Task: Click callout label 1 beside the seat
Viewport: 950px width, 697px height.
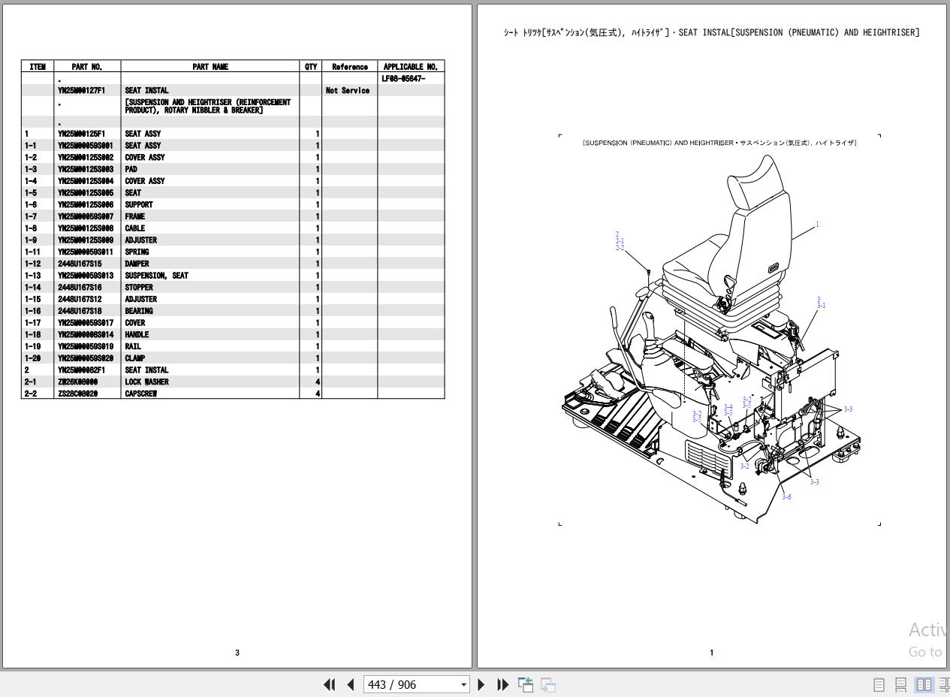Action: click(x=817, y=224)
